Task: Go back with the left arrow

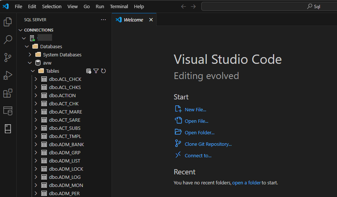Action: coord(183,6)
